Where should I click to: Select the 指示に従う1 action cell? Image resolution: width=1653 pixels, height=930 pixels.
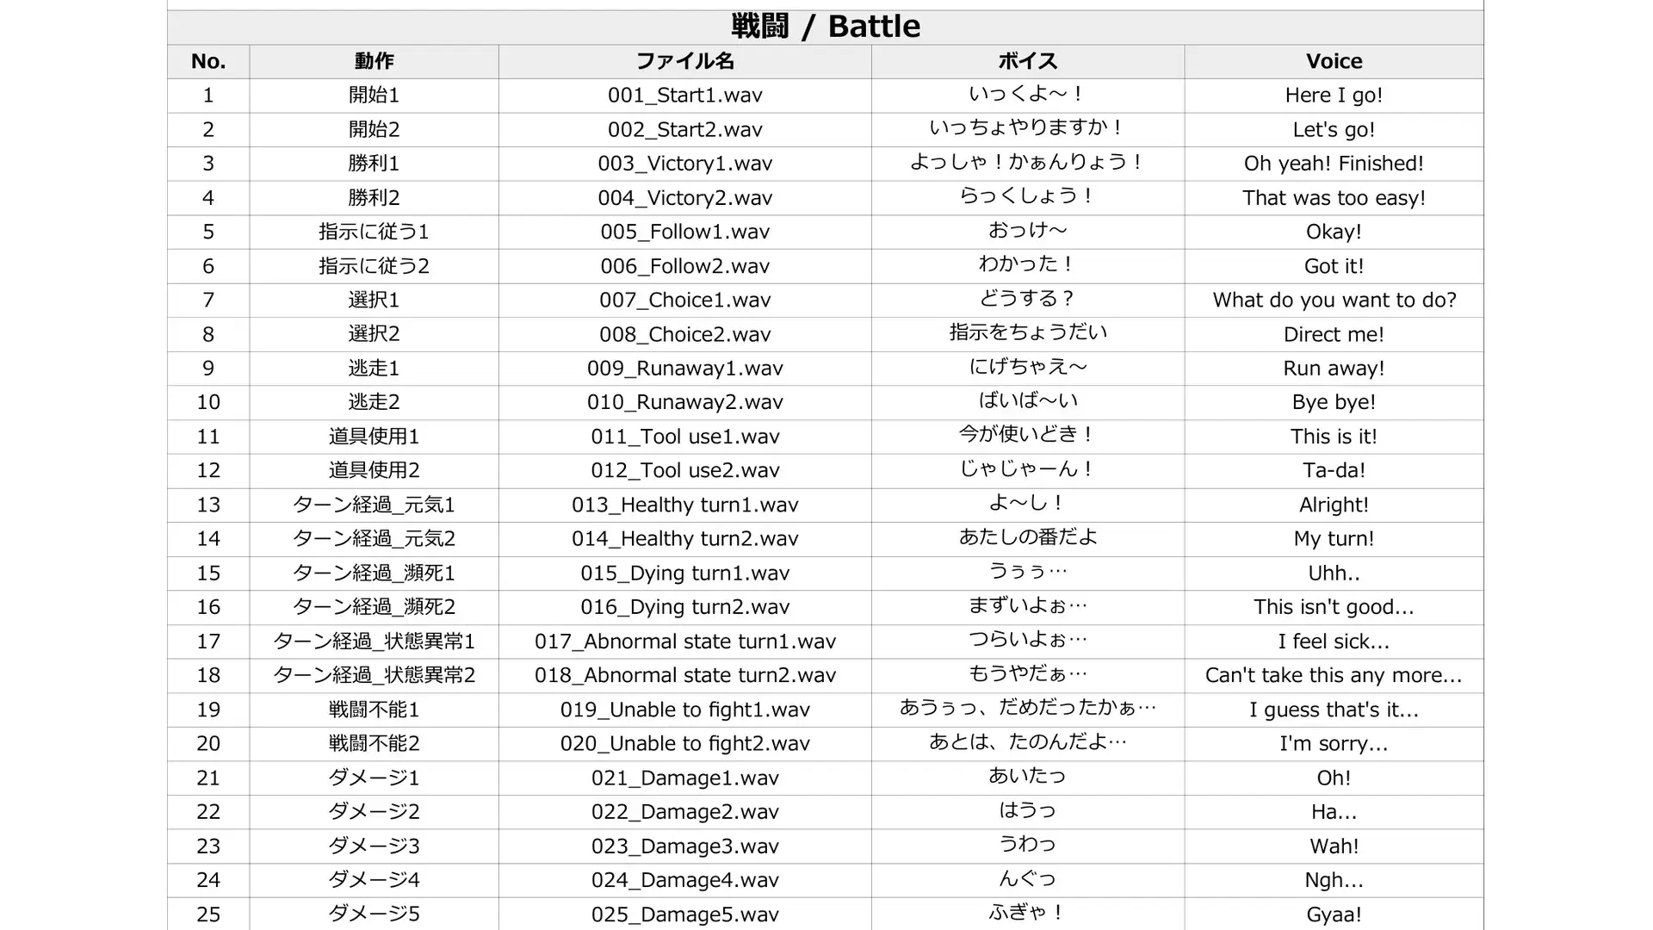[x=374, y=232]
